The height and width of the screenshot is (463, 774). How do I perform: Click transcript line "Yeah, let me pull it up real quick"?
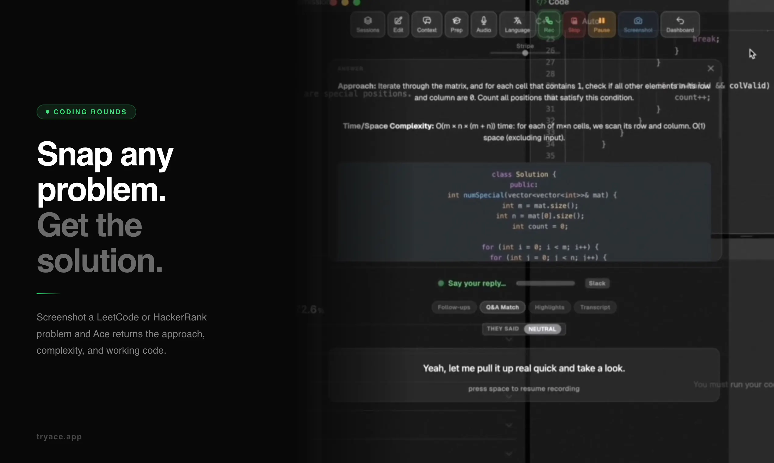point(524,369)
